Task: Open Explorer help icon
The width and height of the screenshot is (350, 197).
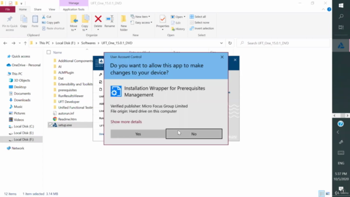Action: click(x=329, y=9)
